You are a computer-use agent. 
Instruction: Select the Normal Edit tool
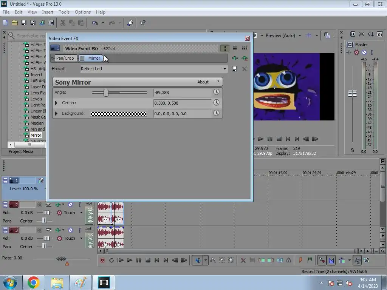(x=198, y=260)
